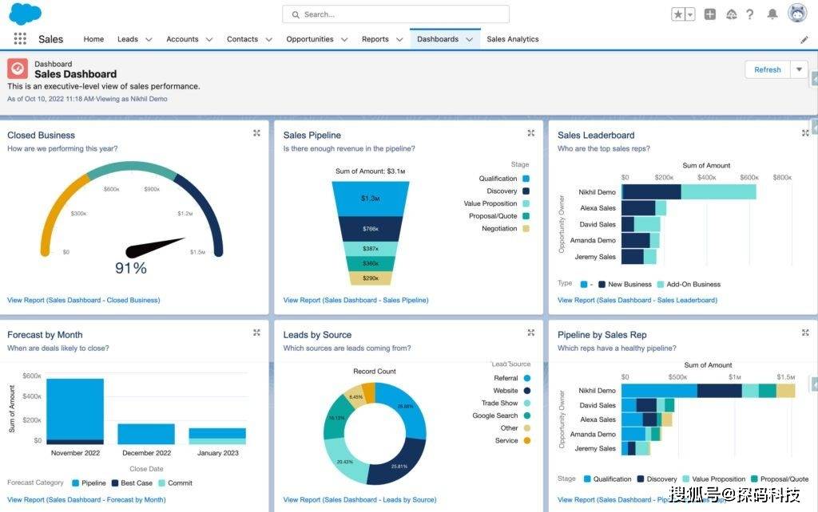Go to the Home tab

tap(93, 39)
